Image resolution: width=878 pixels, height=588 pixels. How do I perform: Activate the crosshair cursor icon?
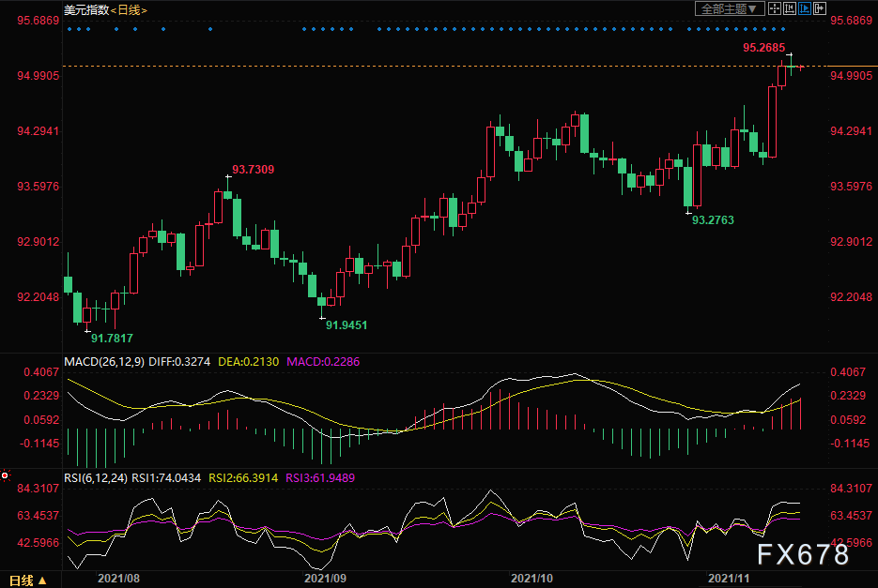(x=775, y=8)
